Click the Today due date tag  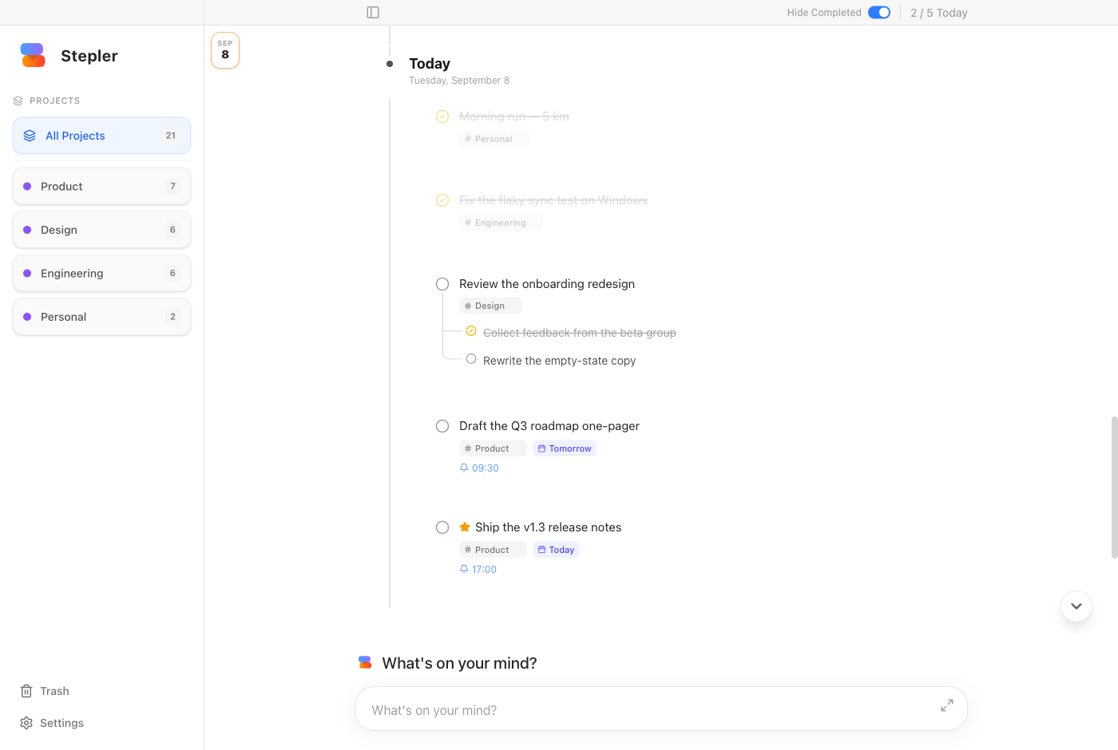click(556, 550)
